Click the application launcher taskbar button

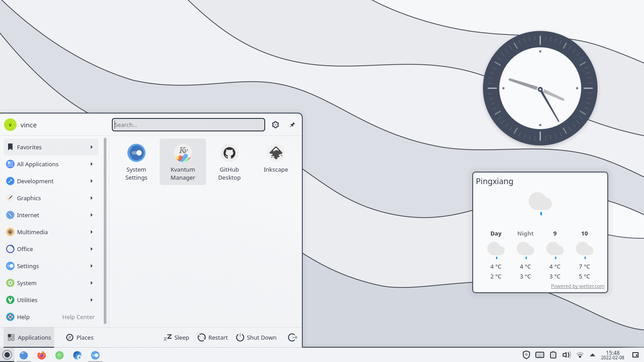7,355
